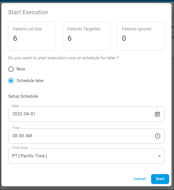Select the Schedule later radio button
The width and height of the screenshot is (174, 190).
[11, 81]
